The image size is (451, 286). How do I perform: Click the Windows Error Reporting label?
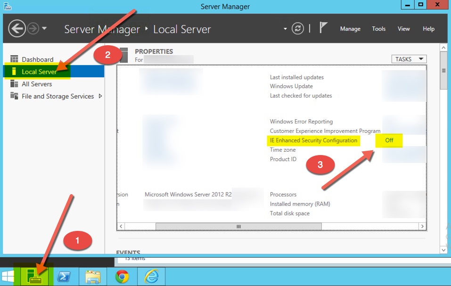301,121
